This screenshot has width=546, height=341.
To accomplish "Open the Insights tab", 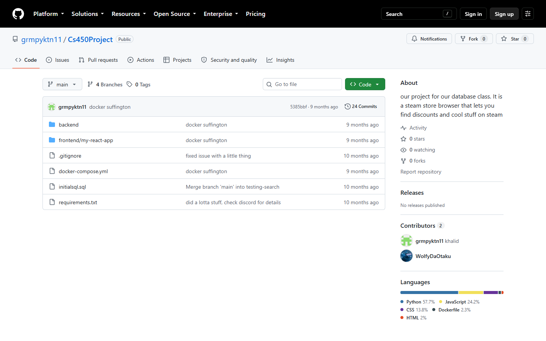I will pos(280,60).
